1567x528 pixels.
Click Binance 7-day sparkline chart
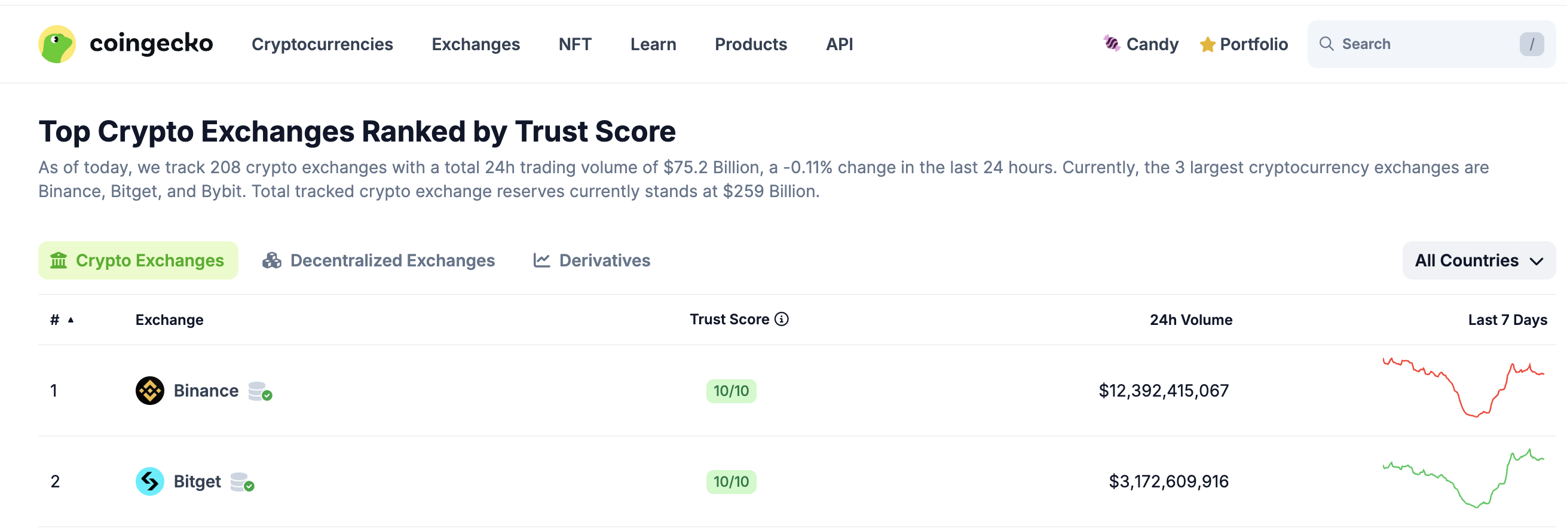pyautogui.click(x=1463, y=388)
